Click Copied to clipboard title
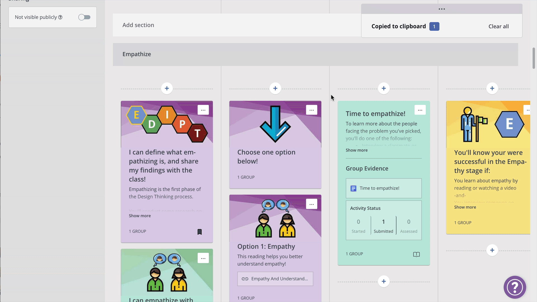The height and width of the screenshot is (302, 537). click(x=399, y=26)
